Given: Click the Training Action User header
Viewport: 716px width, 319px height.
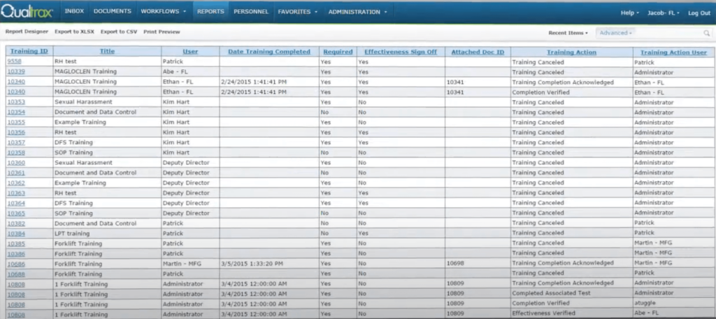Looking at the screenshot, I should [673, 52].
